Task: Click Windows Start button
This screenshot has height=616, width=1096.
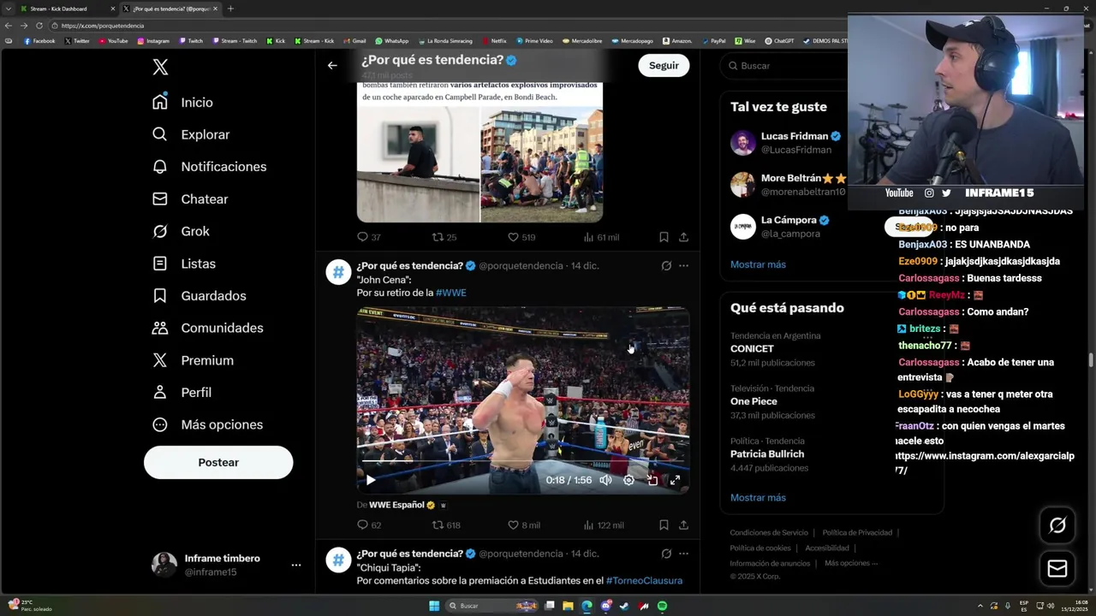Action: [x=434, y=606]
